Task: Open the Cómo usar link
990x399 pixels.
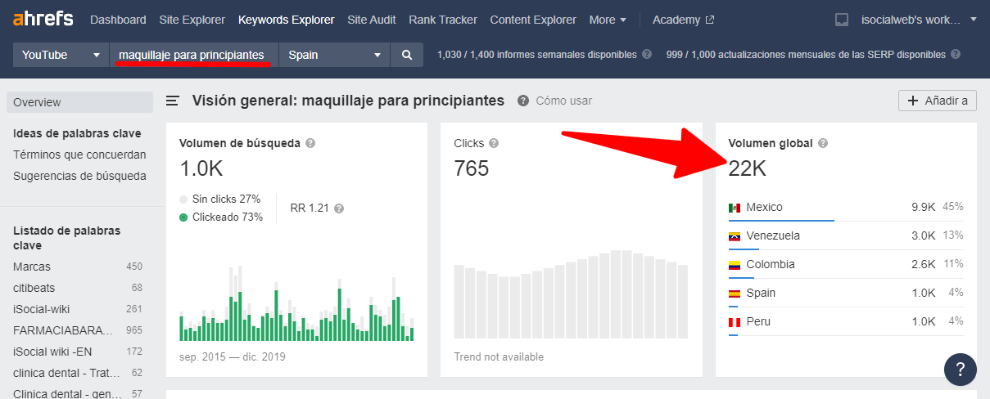Action: (563, 101)
